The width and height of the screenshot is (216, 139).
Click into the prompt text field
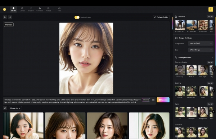(72, 101)
